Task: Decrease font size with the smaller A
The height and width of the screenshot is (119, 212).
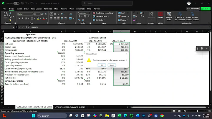Action: [46, 14]
